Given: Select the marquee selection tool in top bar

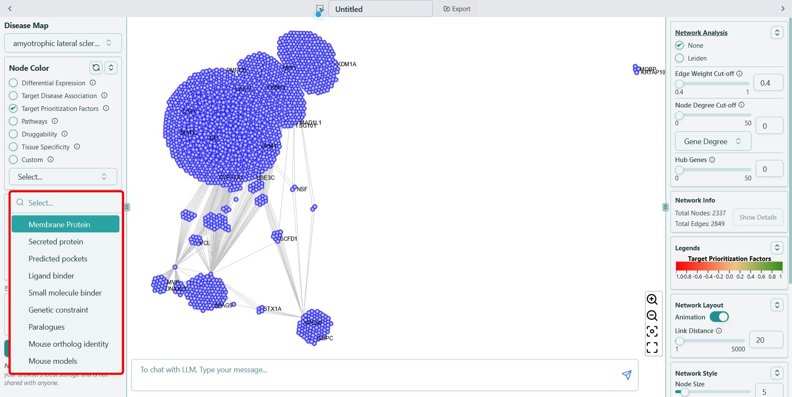Looking at the screenshot, I should (319, 9).
